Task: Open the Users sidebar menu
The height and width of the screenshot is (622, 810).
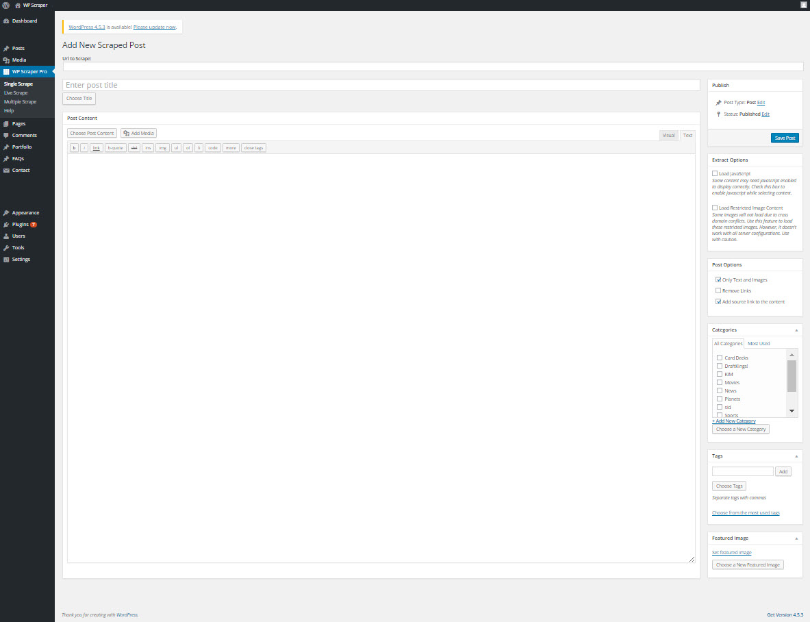Action: 18,236
